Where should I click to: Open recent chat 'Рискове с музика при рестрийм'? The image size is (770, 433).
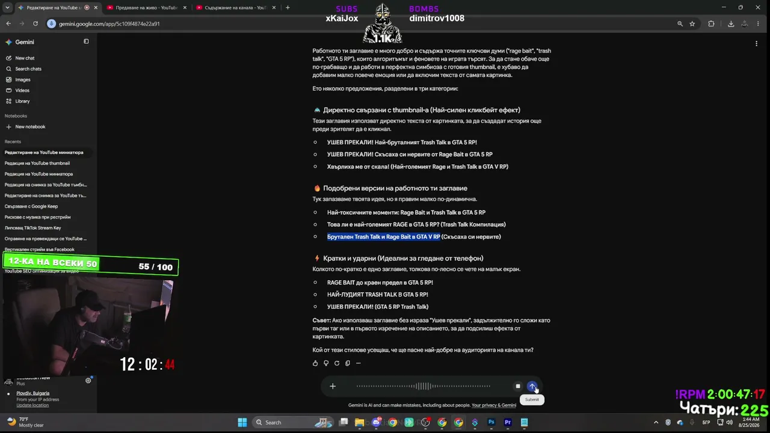click(37, 217)
